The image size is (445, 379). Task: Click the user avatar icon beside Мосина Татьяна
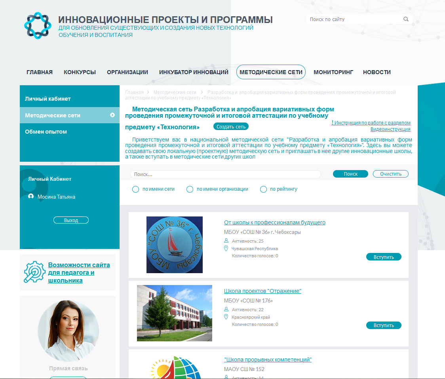[x=31, y=196]
